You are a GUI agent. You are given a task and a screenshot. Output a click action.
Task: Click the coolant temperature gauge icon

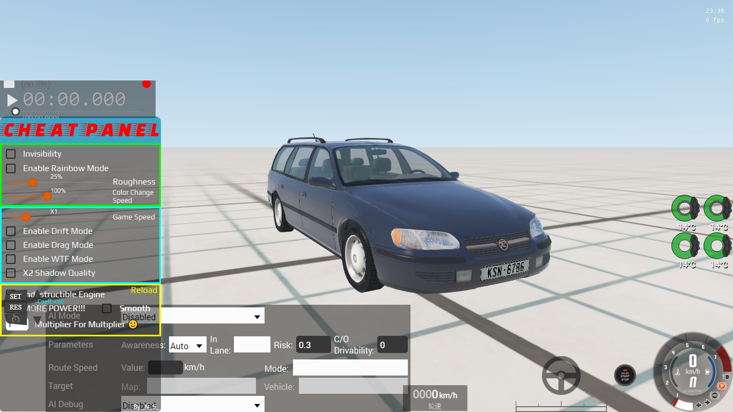[x=679, y=371]
